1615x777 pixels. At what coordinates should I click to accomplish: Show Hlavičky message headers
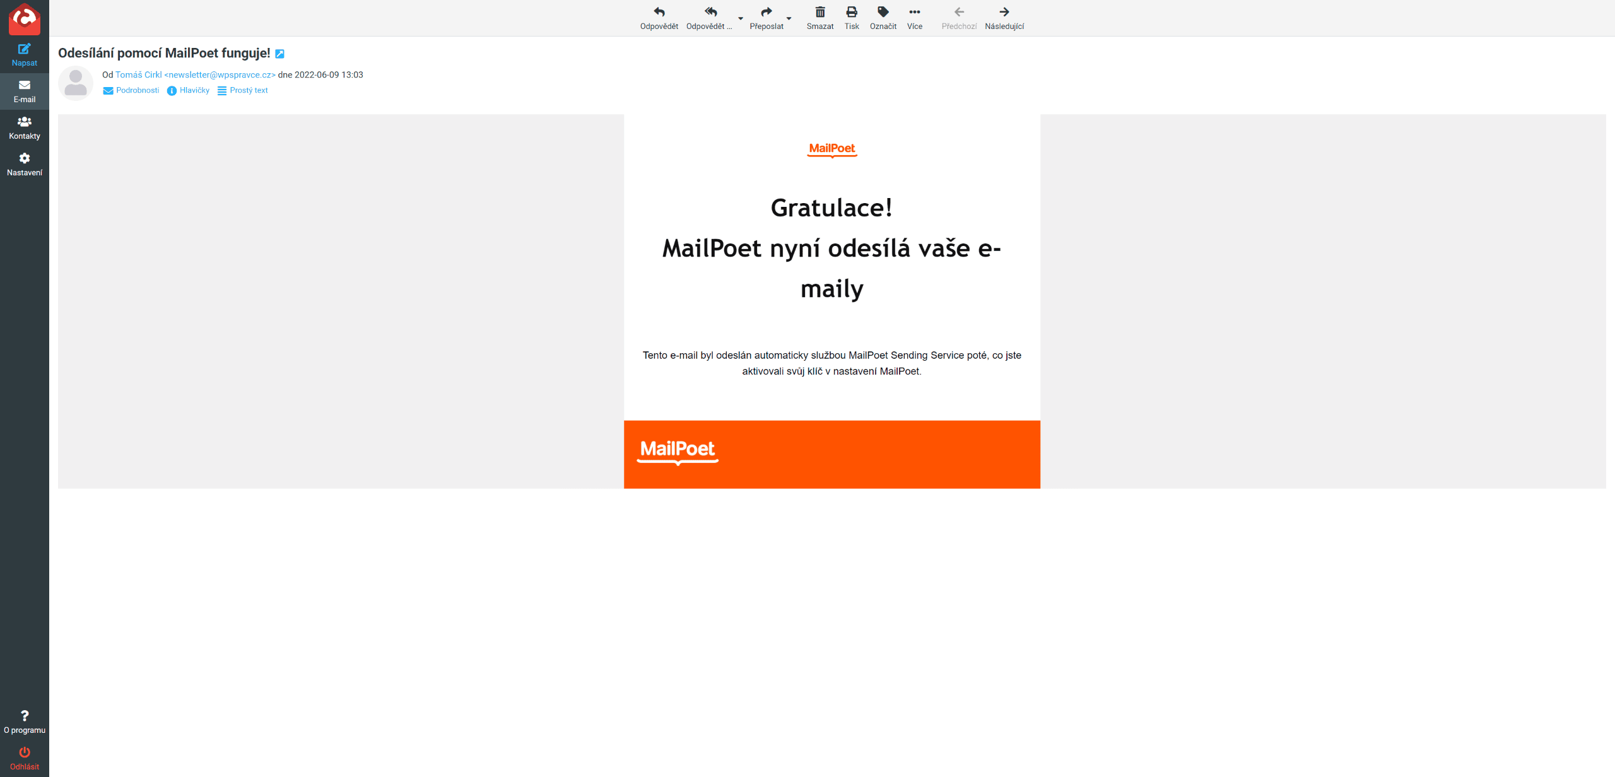click(188, 90)
